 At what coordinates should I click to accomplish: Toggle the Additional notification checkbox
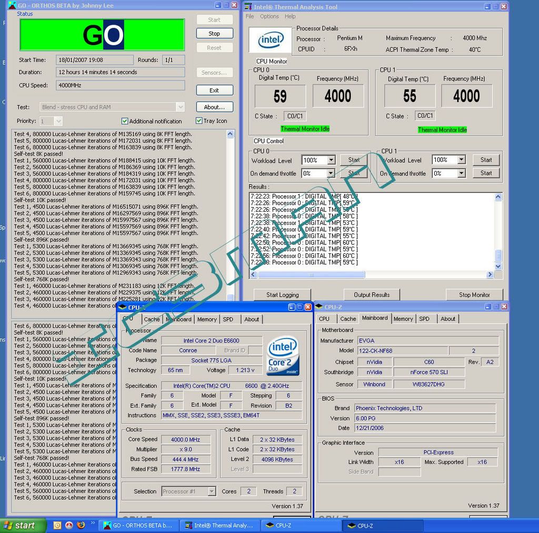124,121
